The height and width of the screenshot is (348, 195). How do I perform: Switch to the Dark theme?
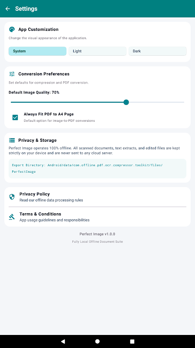pos(157,51)
